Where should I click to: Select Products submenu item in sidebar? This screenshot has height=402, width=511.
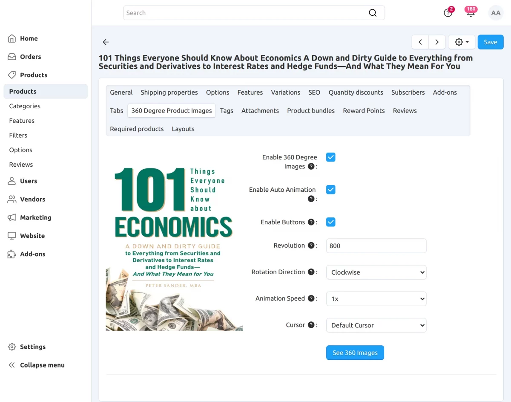(46, 92)
